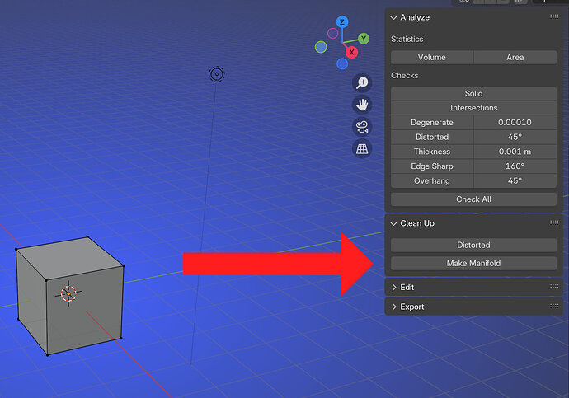This screenshot has height=398, width=569.
Task: Click the Clean Up panel drag handle
Action: pos(554,222)
